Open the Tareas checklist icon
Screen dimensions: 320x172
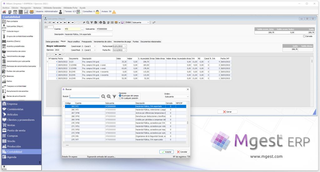tap(78, 12)
